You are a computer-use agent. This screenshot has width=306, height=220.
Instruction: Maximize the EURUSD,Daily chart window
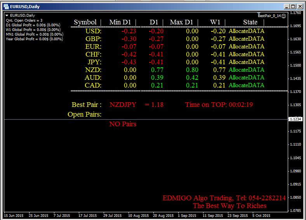click(293, 7)
